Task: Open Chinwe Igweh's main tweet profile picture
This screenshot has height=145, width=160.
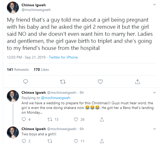Action: 12,7
